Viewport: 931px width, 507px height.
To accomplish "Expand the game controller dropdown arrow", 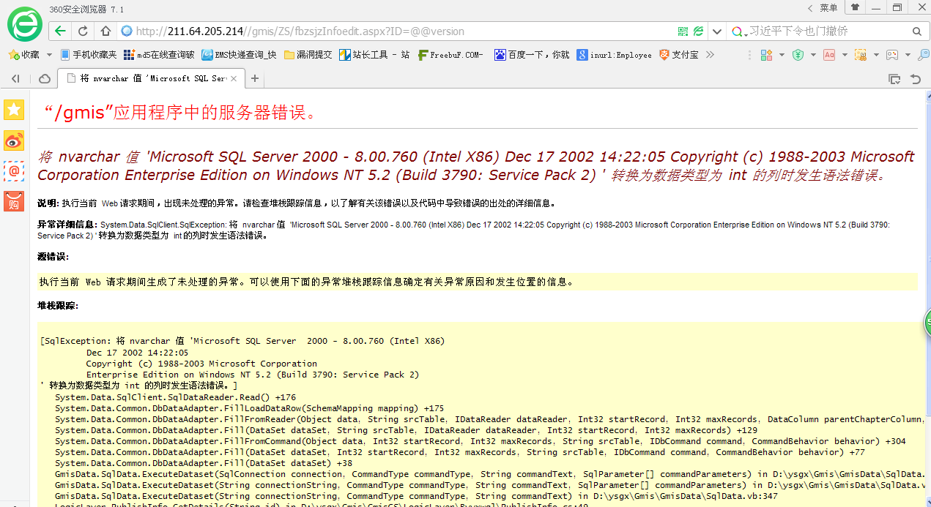I will click(908, 55).
